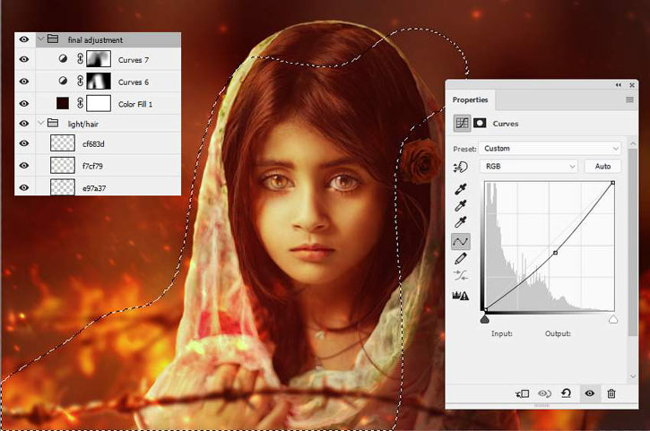
Task: Hide the Curves 6 layer
Action: coord(24,82)
